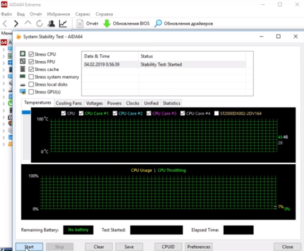Viewport: 304px width, 251px height.
Task: Click the Stop button
Action: coord(60,247)
